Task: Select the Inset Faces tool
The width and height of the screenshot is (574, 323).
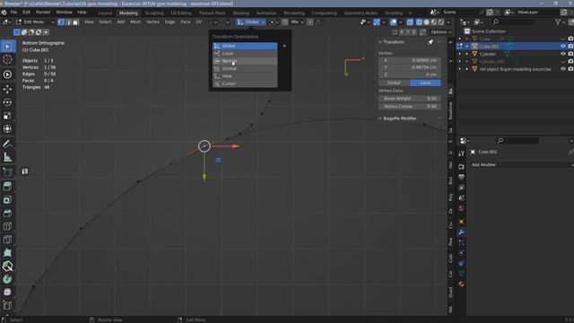Action: point(7,200)
